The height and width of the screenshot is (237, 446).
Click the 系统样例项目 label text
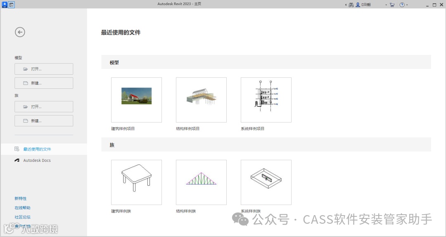(x=253, y=128)
